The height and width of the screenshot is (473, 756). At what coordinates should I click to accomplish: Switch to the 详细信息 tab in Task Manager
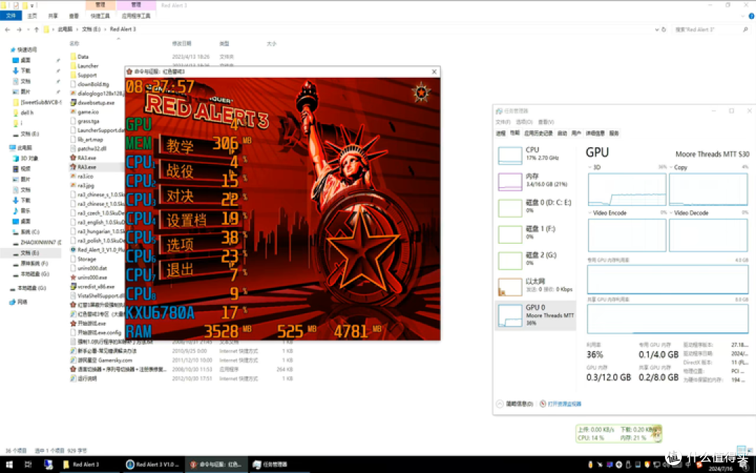[x=595, y=133]
